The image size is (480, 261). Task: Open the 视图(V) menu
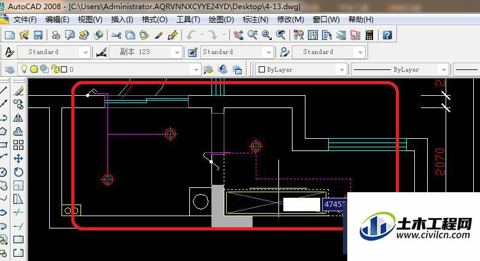(90, 20)
